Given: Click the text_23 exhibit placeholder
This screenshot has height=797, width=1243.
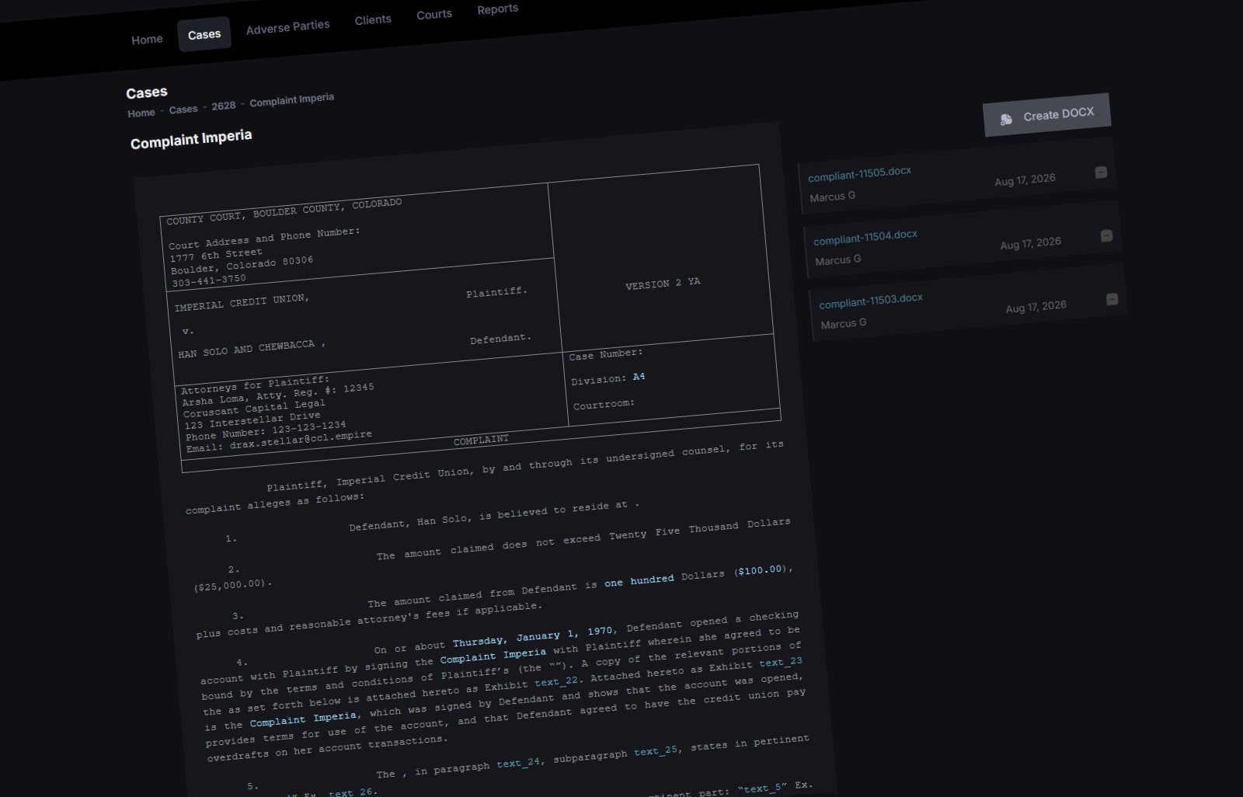Looking at the screenshot, I should click(781, 663).
